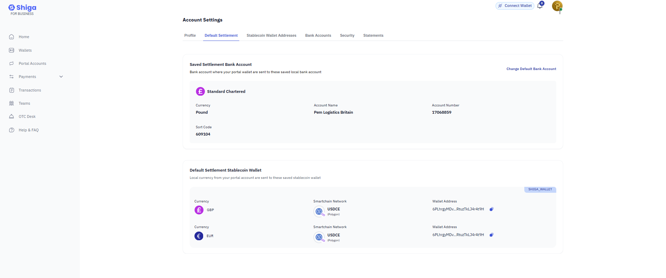Click the OTC Desk bell icon
This screenshot has height=278, width=666.
click(11, 116)
